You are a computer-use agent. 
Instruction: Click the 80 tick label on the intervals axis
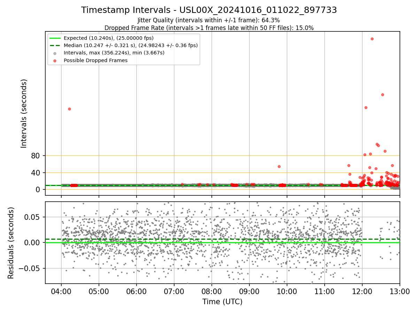coord(36,156)
